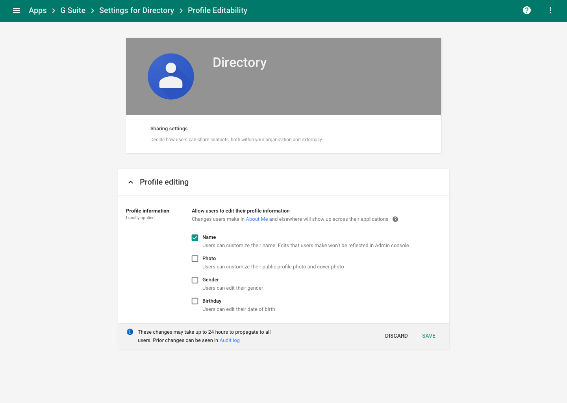This screenshot has height=403, width=567.
Task: Click the Profile Editability breadcrumb
Action: coord(217,11)
